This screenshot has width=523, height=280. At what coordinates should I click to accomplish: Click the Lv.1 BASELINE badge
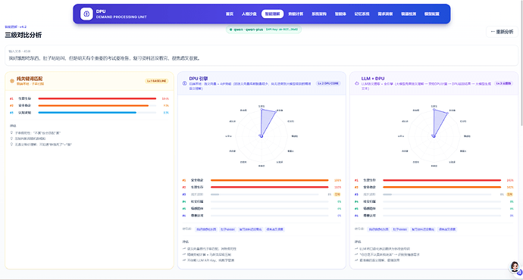click(x=156, y=81)
